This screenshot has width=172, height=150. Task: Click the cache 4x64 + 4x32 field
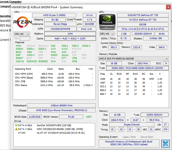[70, 38]
